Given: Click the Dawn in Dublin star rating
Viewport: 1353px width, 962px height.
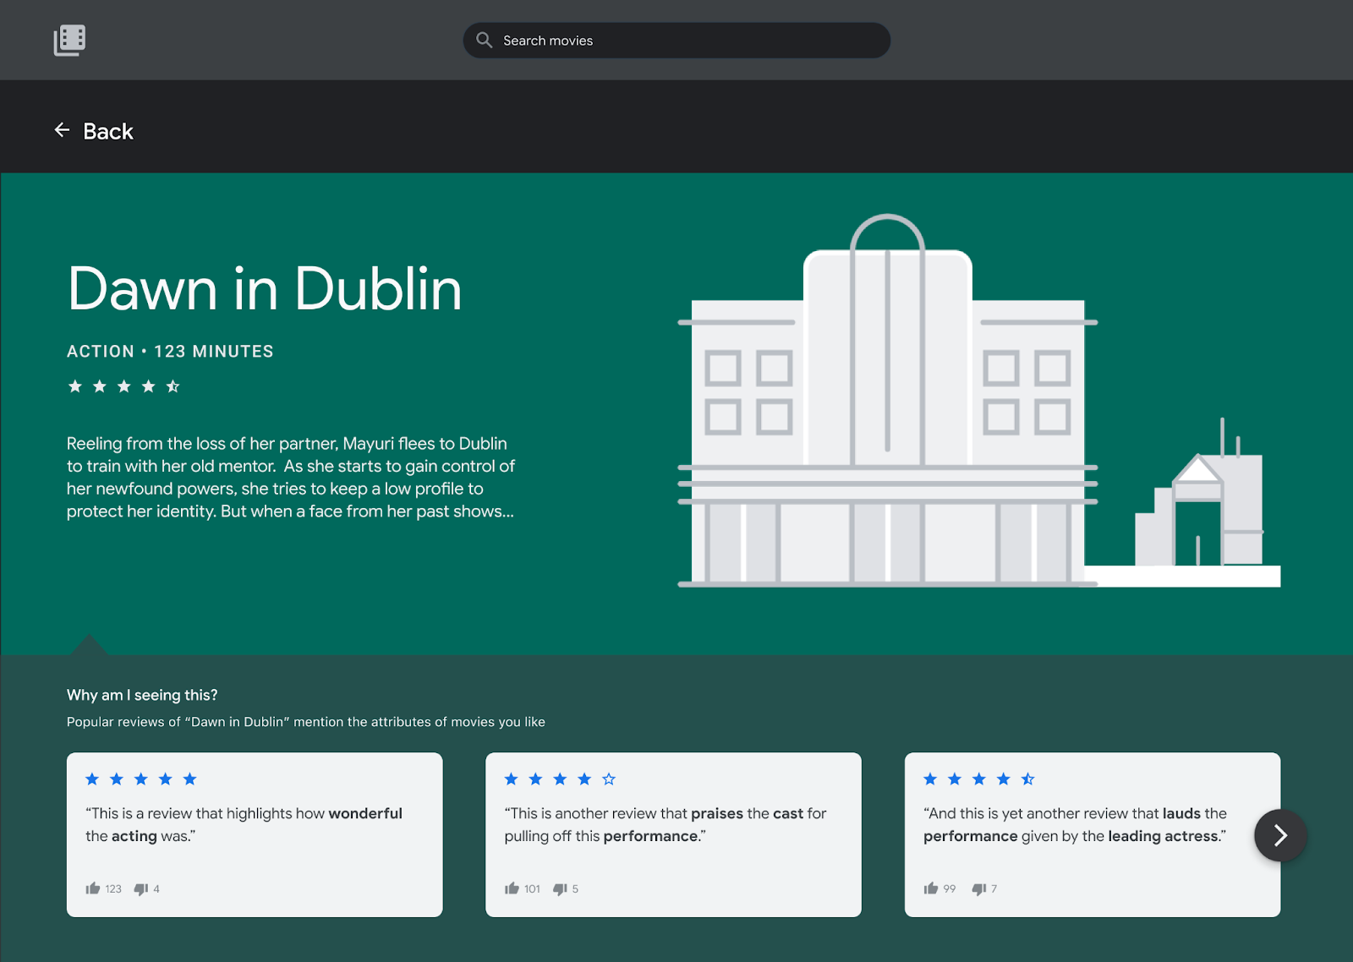Looking at the screenshot, I should [123, 386].
